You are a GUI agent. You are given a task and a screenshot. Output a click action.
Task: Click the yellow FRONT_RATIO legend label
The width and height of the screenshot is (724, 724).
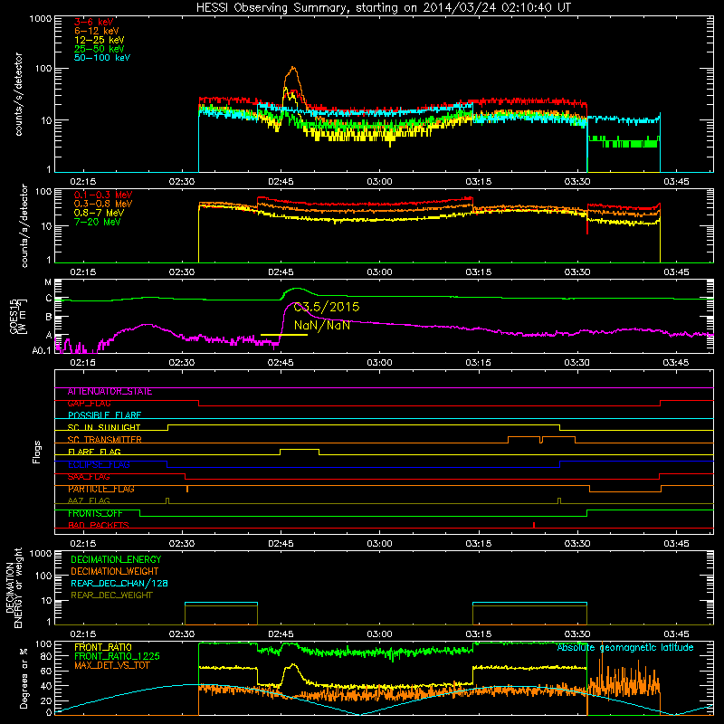click(103, 648)
